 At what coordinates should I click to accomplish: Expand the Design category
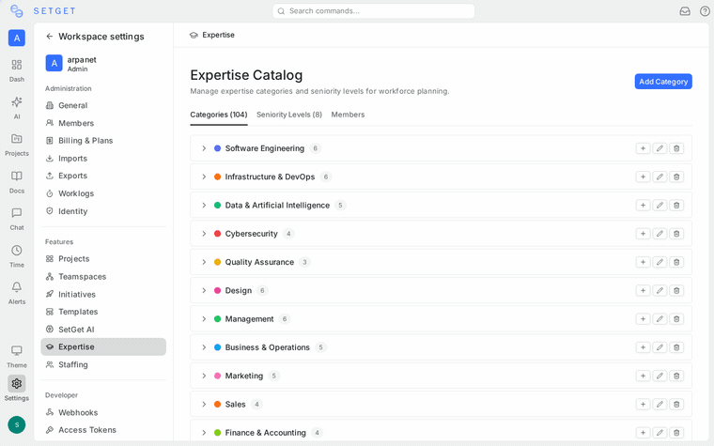pyautogui.click(x=204, y=290)
